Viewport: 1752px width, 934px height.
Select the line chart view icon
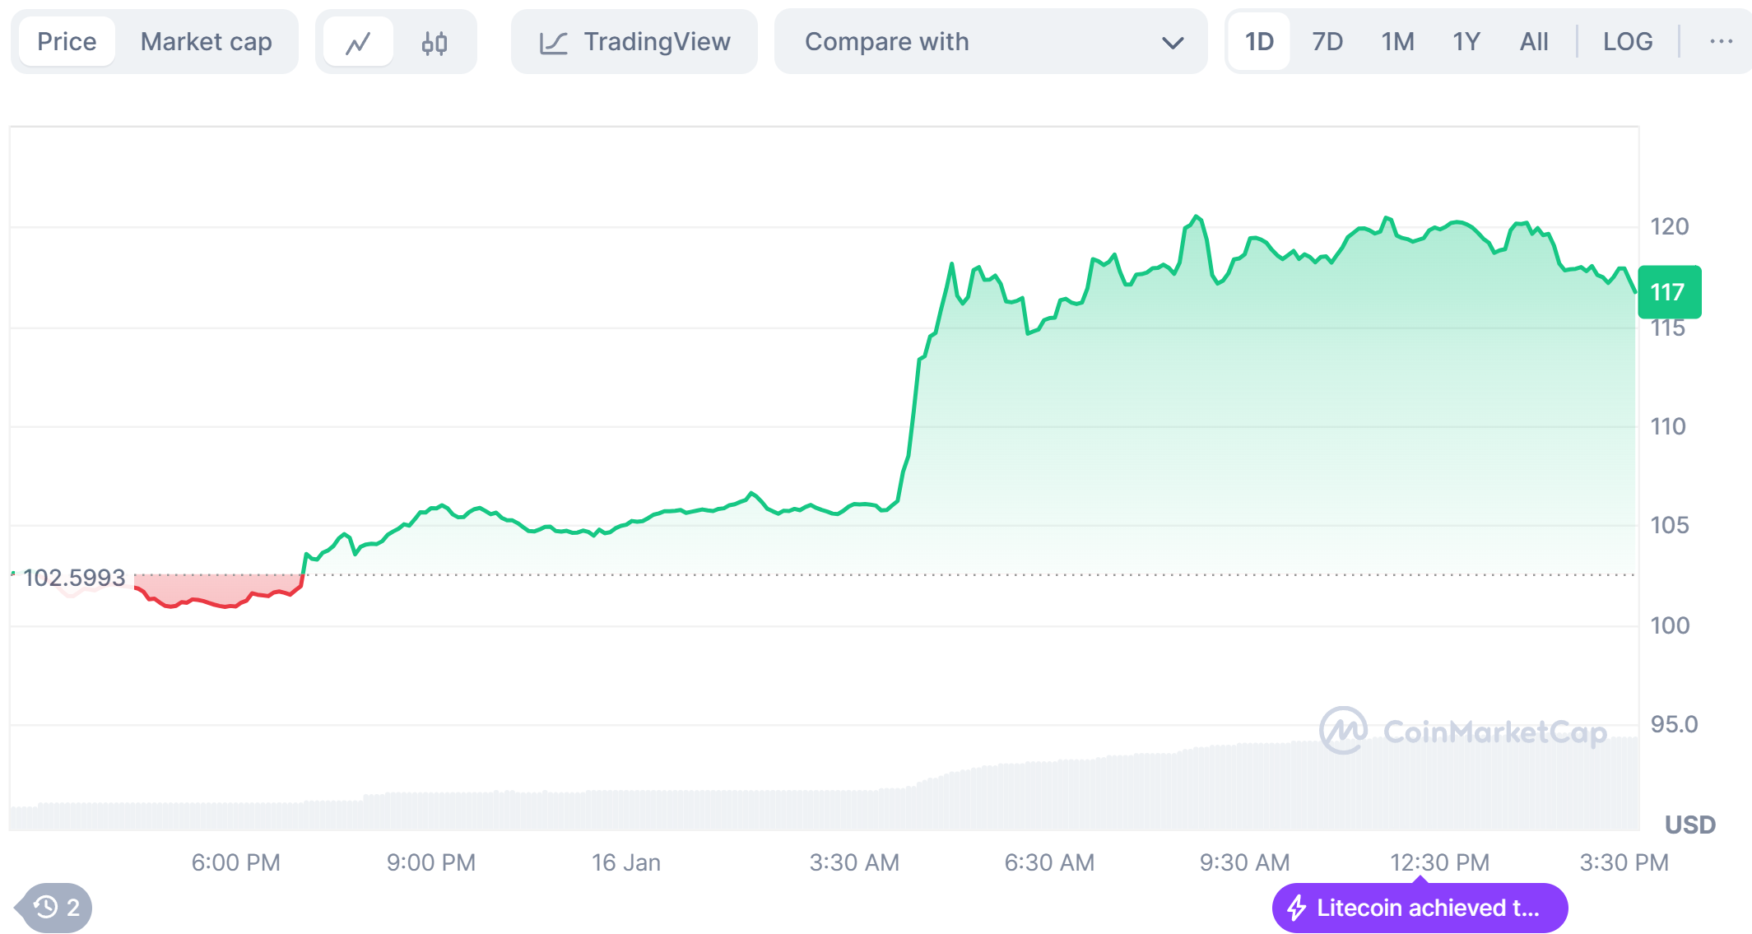click(358, 42)
